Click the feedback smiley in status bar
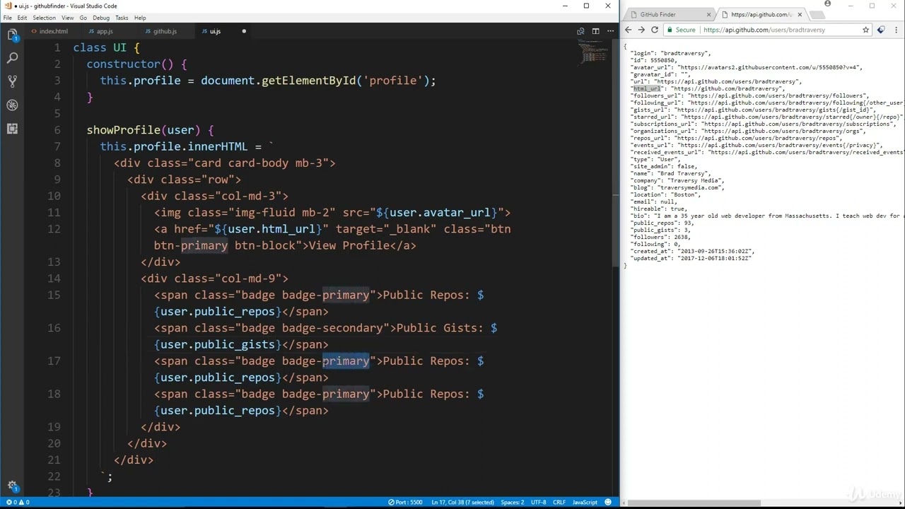905x509 pixels. click(x=608, y=502)
